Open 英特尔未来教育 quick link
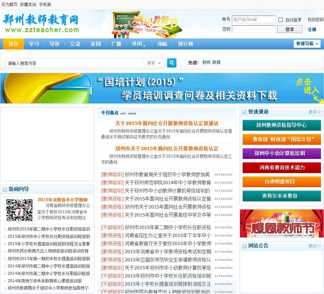The image size is (324, 294). click(x=281, y=196)
